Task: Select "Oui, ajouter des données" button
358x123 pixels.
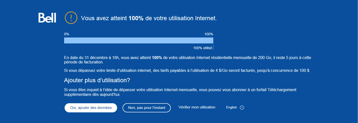Action: pyautogui.click(x=91, y=108)
